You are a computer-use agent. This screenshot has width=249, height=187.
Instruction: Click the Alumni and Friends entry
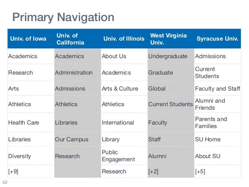pos(210,104)
